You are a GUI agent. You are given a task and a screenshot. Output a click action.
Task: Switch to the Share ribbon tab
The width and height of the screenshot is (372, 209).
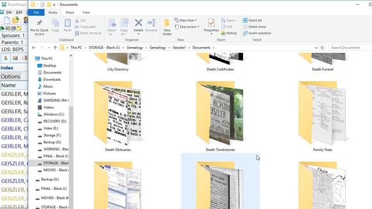pos(70,13)
